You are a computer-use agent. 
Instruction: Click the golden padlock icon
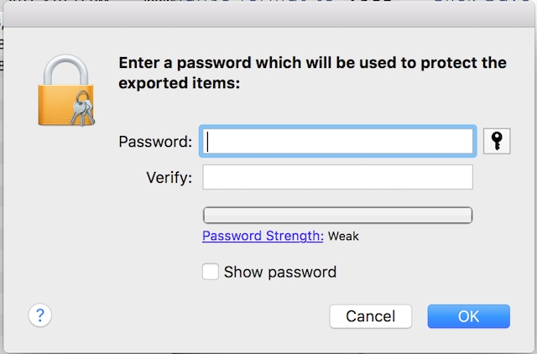point(65,91)
